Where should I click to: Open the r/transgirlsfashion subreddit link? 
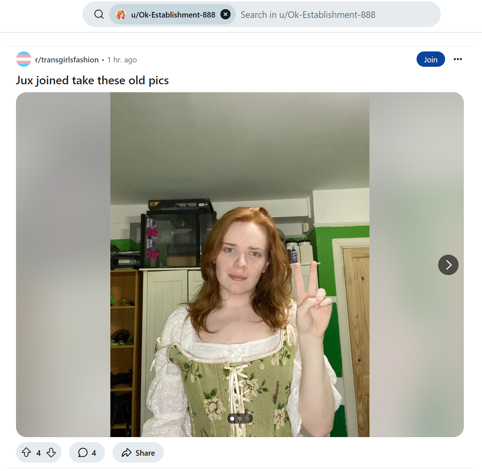67,60
